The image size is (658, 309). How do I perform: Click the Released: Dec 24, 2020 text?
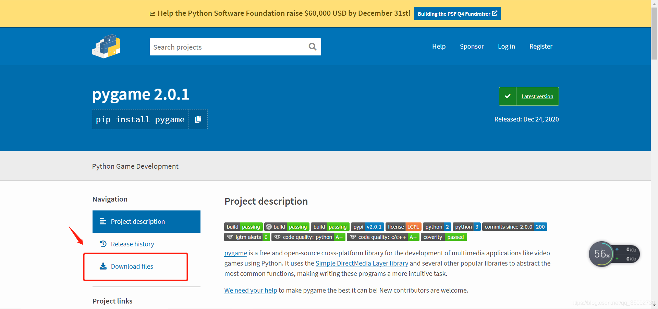[x=526, y=119]
